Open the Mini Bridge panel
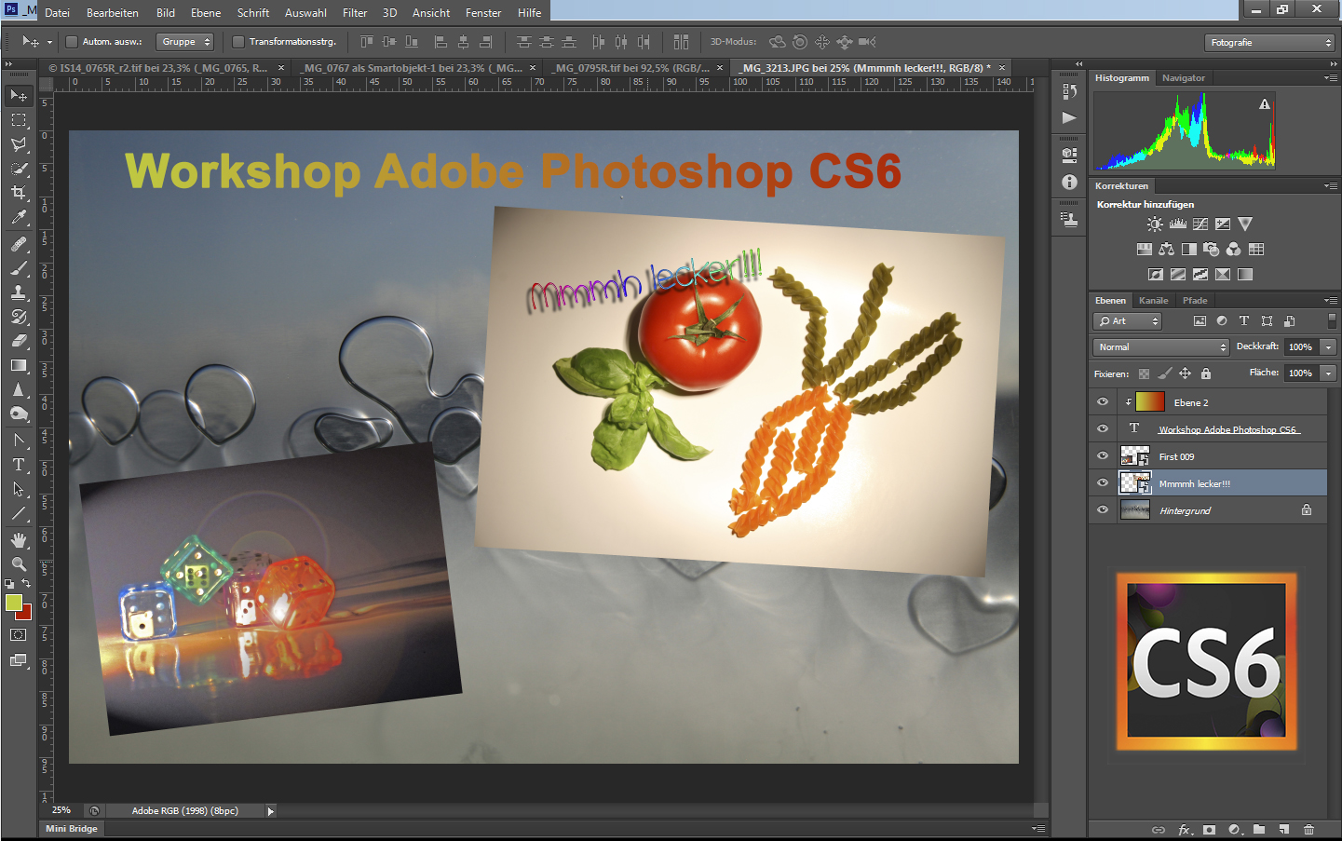This screenshot has height=841, width=1342. tap(72, 829)
